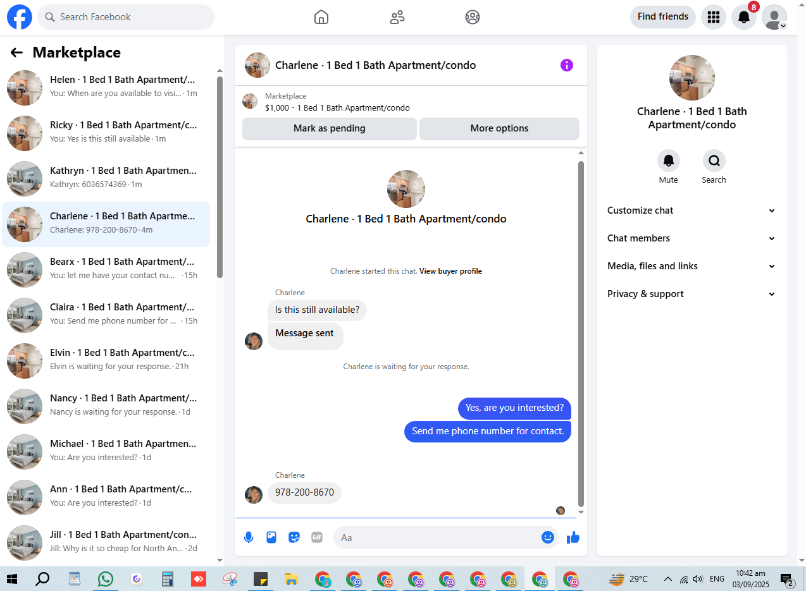Attach a photo using the image icon

click(x=271, y=537)
